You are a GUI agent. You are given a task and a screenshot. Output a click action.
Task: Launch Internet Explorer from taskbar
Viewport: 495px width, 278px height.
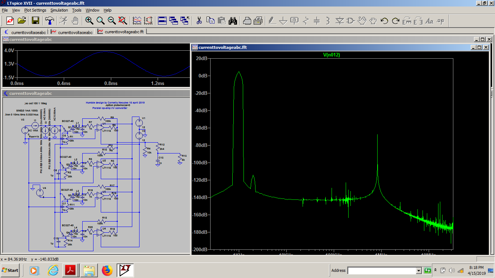click(x=53, y=270)
